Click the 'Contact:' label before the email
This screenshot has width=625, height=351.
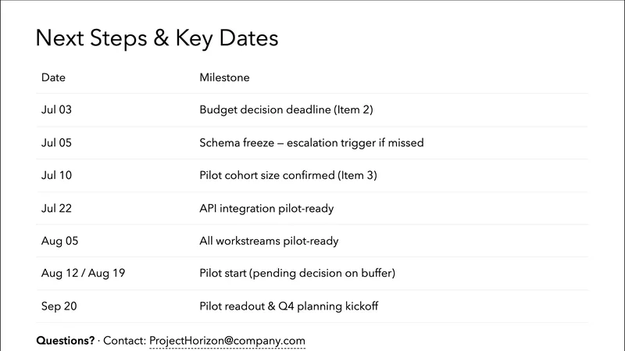pyautogui.click(x=123, y=341)
